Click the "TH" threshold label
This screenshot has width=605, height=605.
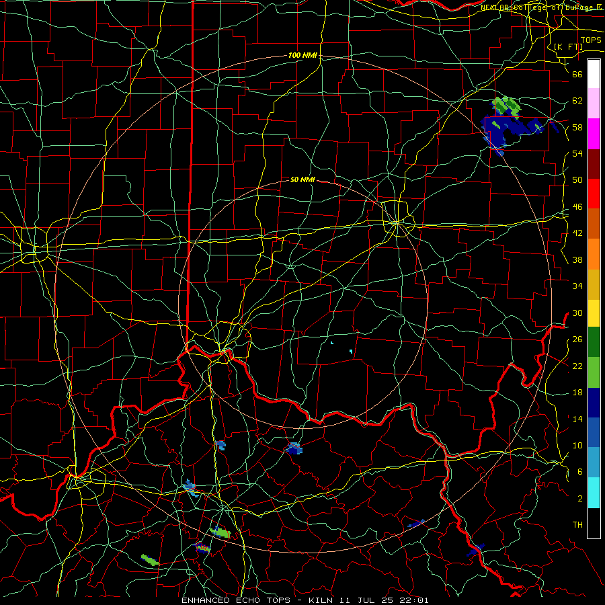[577, 525]
